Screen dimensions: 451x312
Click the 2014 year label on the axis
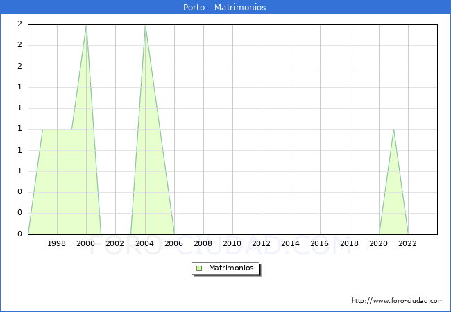(x=290, y=243)
